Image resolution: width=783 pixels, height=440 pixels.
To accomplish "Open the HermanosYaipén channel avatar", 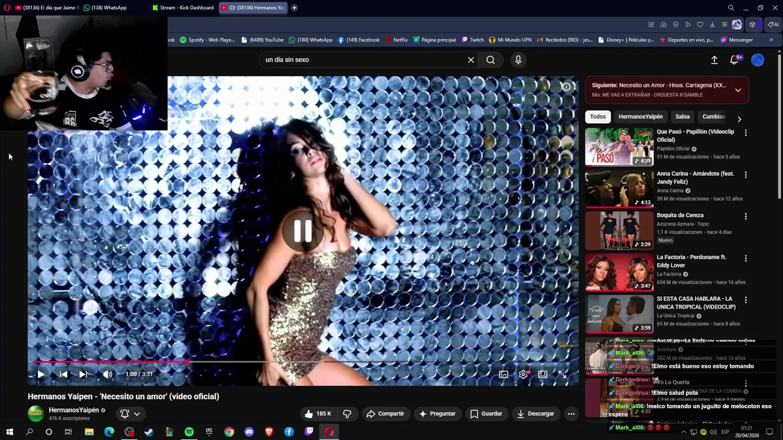I will [36, 414].
